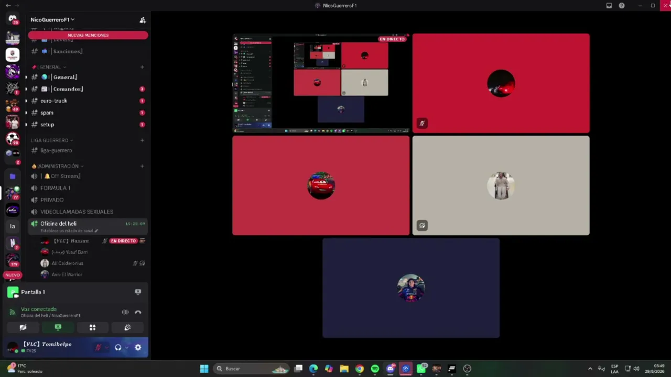The width and height of the screenshot is (671, 377).
Task: Show hidden system tray icons chevron
Action: tap(590, 369)
